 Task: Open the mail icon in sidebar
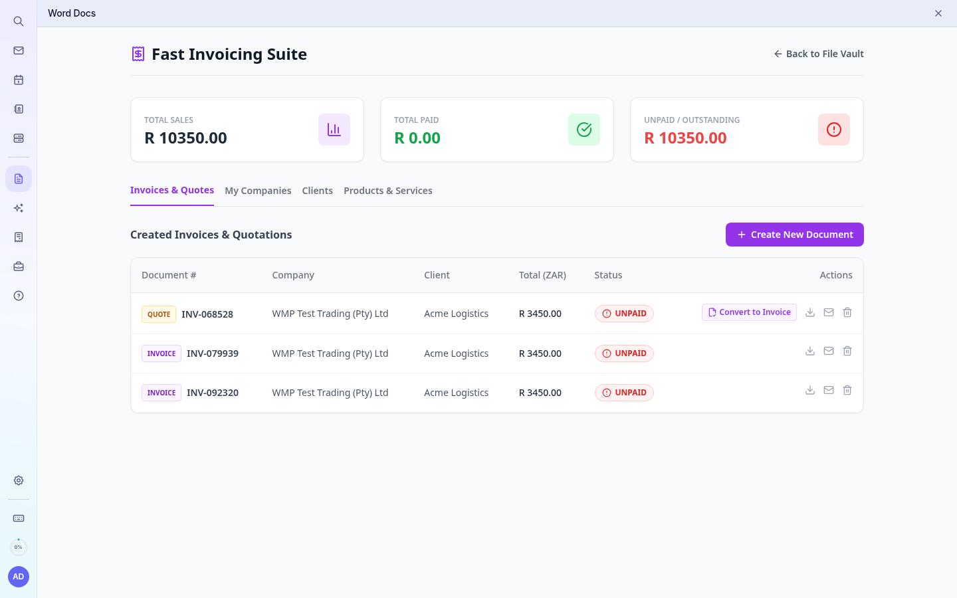[x=19, y=50]
